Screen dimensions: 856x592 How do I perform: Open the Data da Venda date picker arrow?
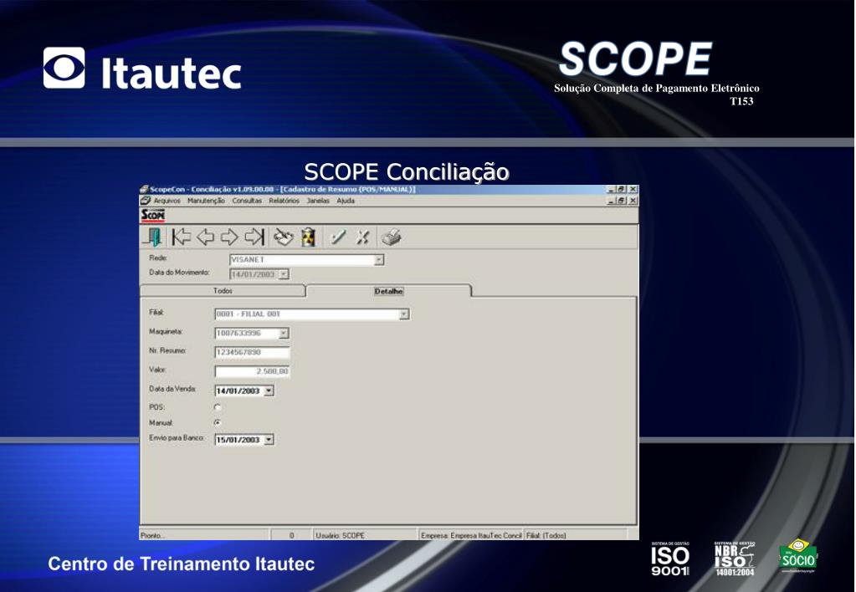click(269, 391)
